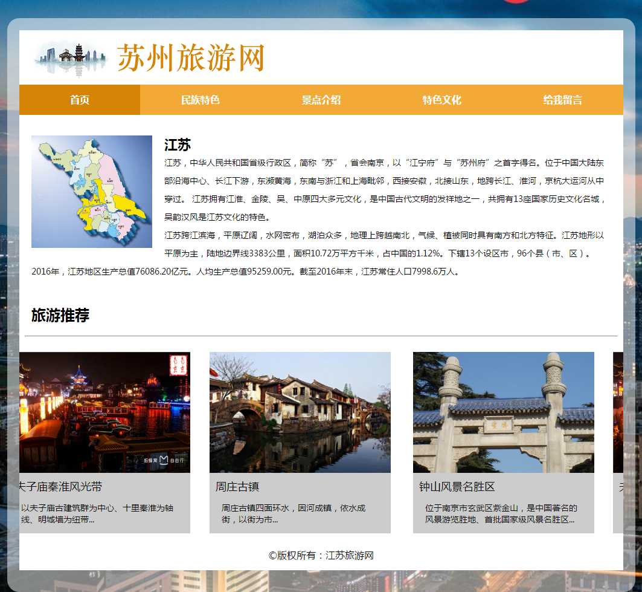Click the 夫子庙 card description text
Image resolution: width=642 pixels, height=592 pixels.
97,513
